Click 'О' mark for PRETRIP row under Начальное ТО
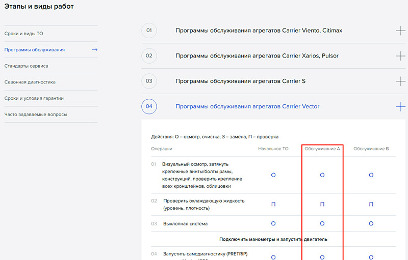Screen dimensions: 408x260 (x=273, y=257)
